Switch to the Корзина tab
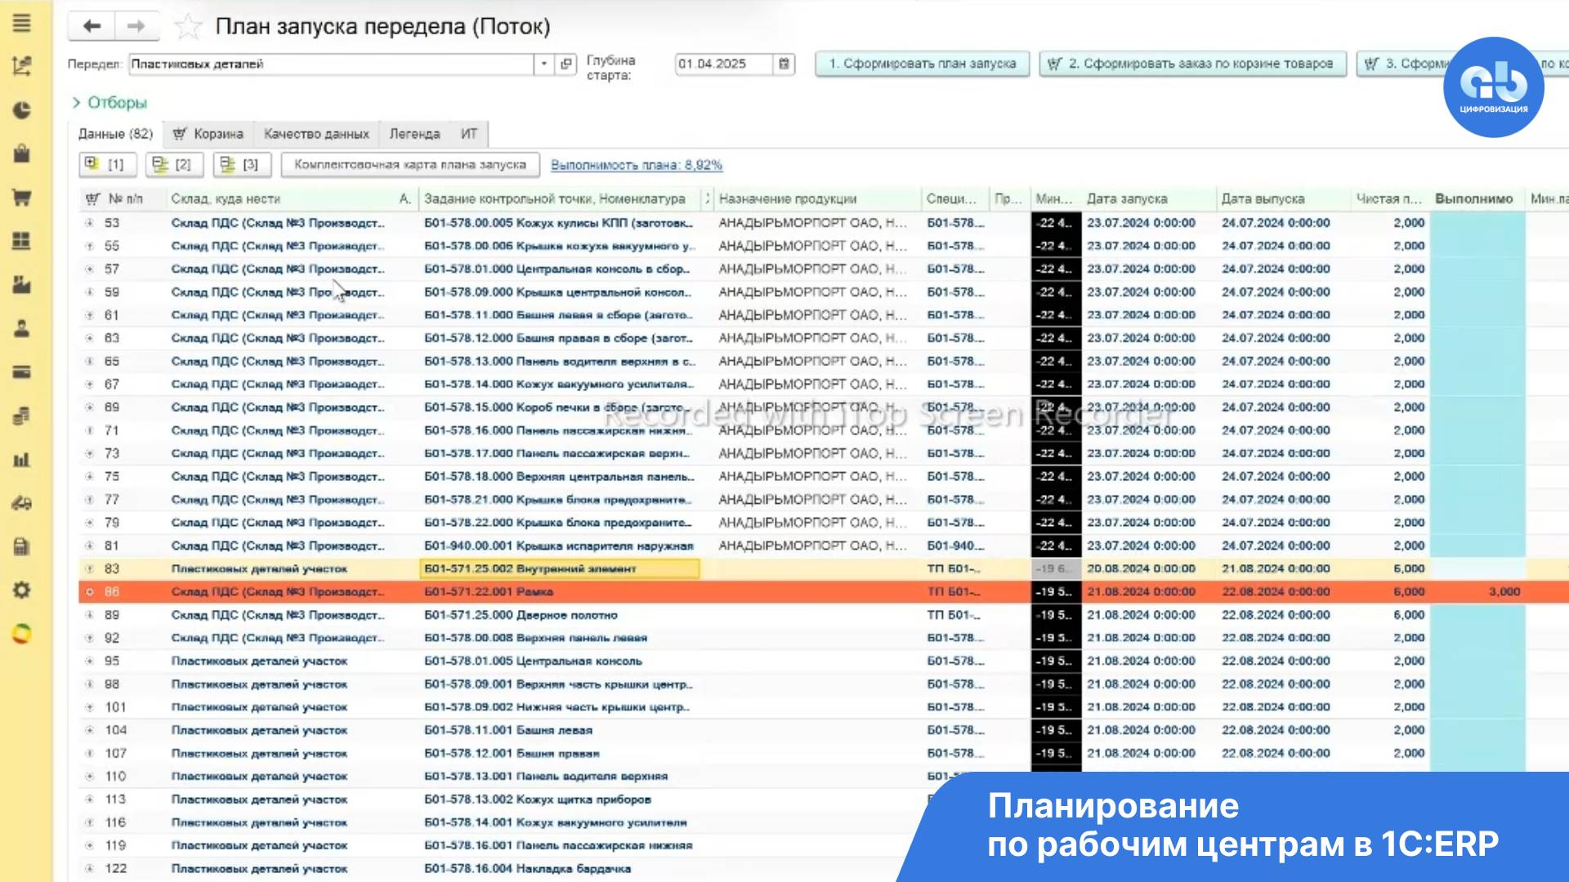The image size is (1569, 882). click(x=208, y=134)
